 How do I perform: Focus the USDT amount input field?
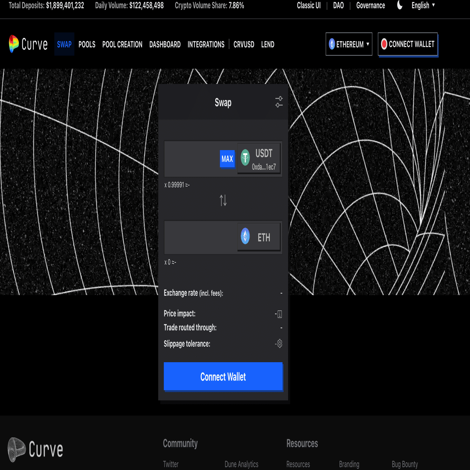pyautogui.click(x=192, y=159)
